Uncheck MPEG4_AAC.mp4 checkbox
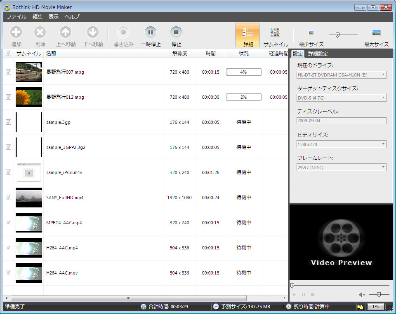Screen dimensions: 396x314 click(x=9, y=223)
